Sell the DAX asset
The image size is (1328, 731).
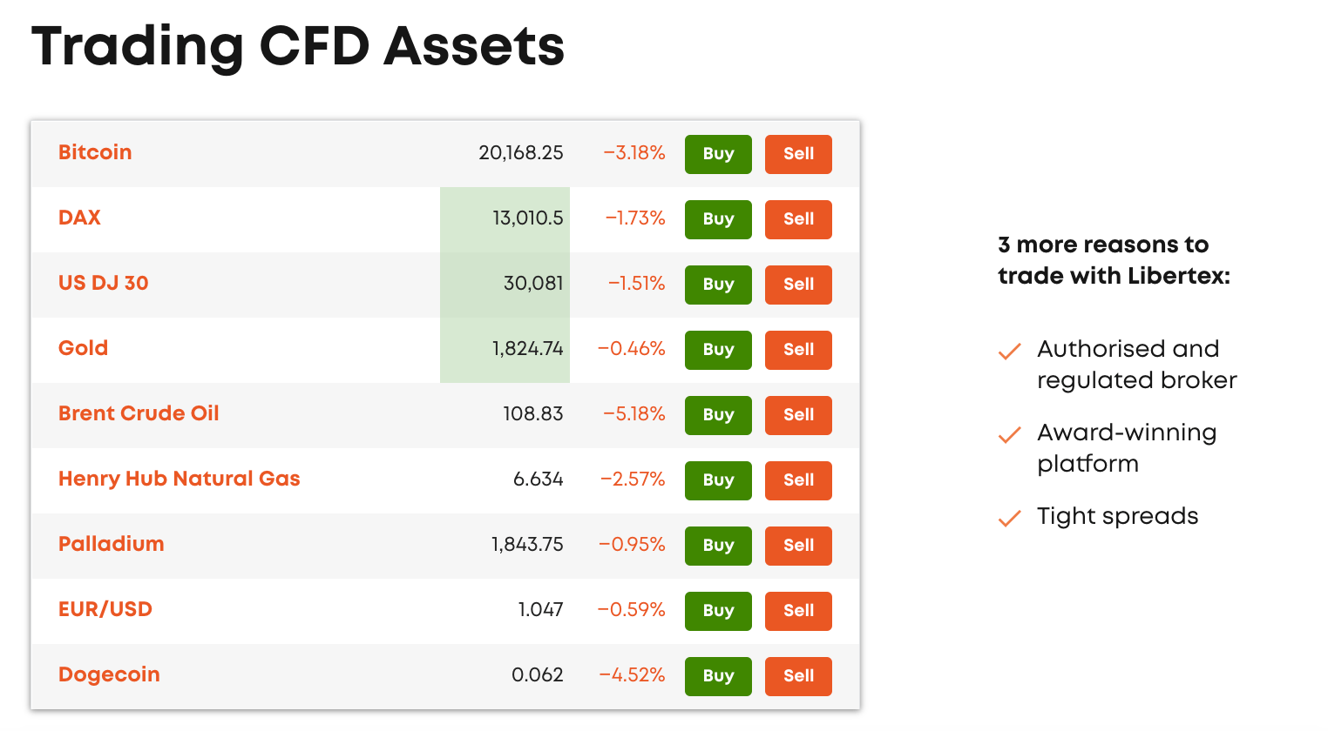point(798,219)
